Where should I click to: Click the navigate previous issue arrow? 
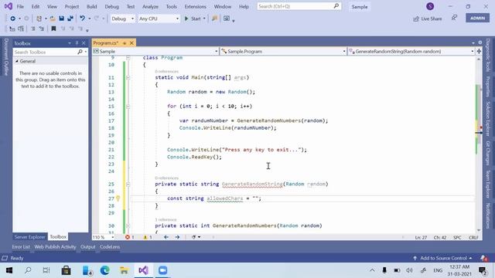(x=166, y=237)
